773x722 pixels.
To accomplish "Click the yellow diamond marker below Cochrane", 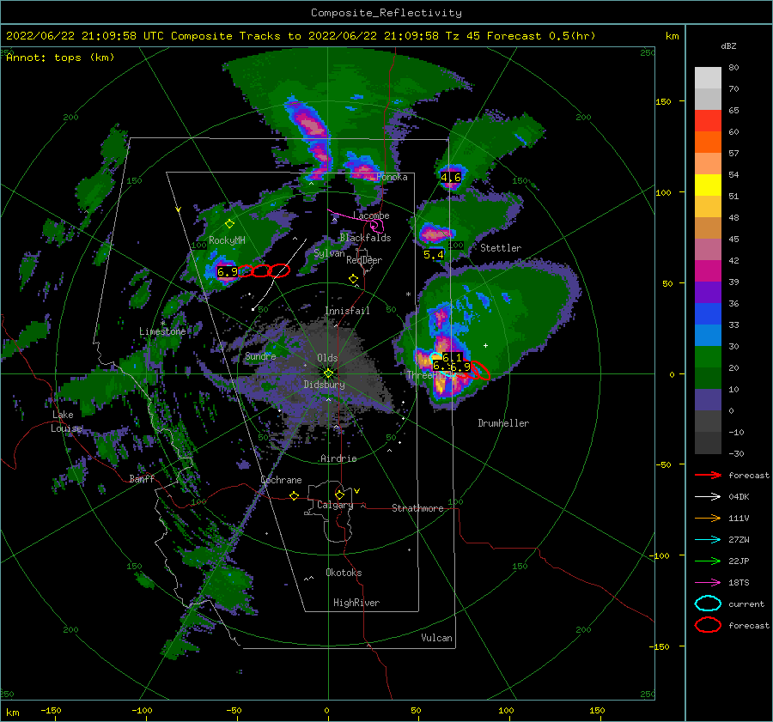I will (294, 496).
